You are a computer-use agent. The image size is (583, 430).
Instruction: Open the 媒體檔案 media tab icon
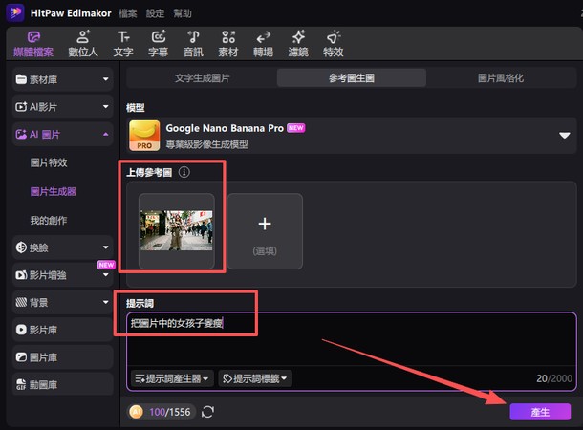(33, 37)
